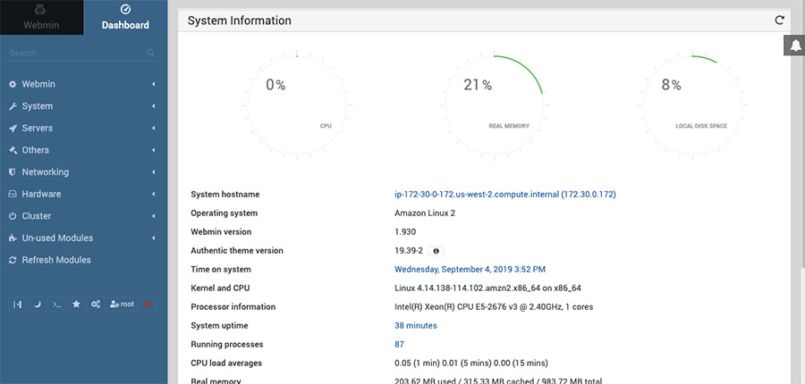Click the gear icon beside Webmin menu
Screen dimensions: 805x384
13,84
